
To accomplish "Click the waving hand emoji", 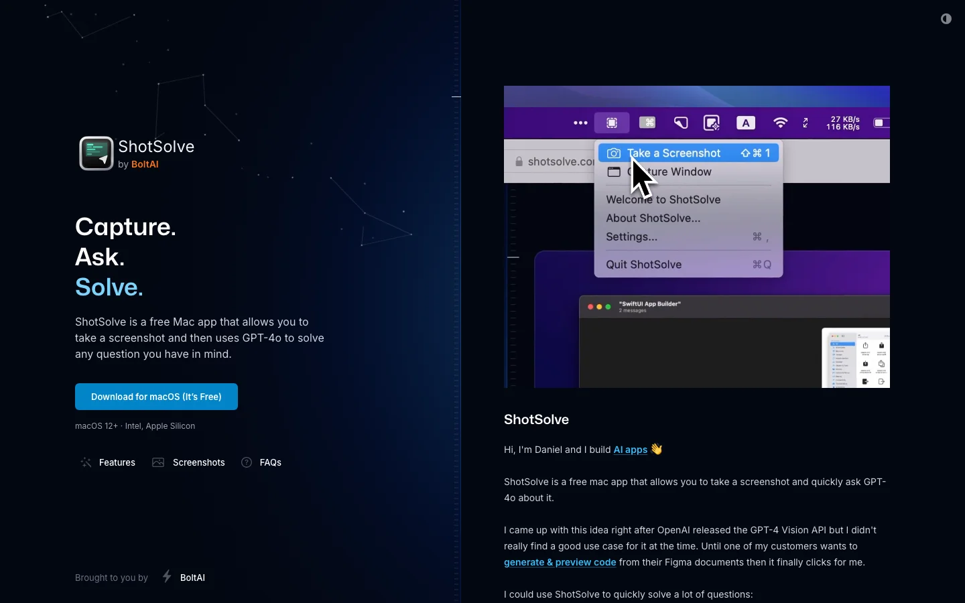I will (658, 450).
